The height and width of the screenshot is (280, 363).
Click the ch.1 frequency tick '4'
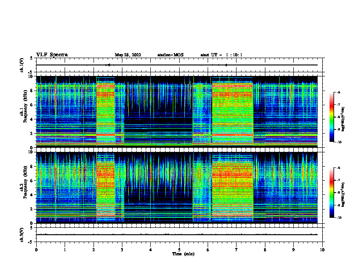click(x=32, y=119)
